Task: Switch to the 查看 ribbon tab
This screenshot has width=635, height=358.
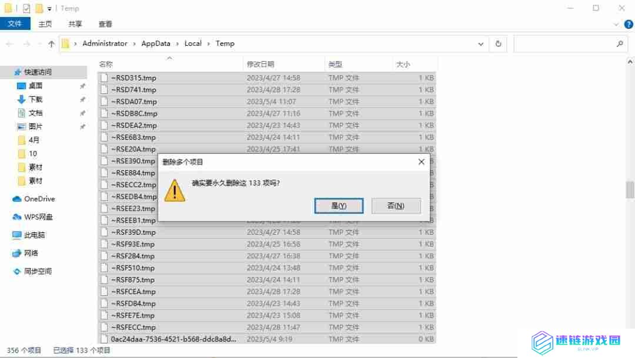Action: (105, 24)
